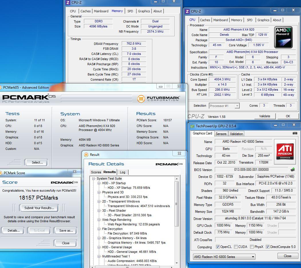This screenshot has width=301, height=268.
Task: Click the Result list scrollbar down arrow
Action: 177,263
